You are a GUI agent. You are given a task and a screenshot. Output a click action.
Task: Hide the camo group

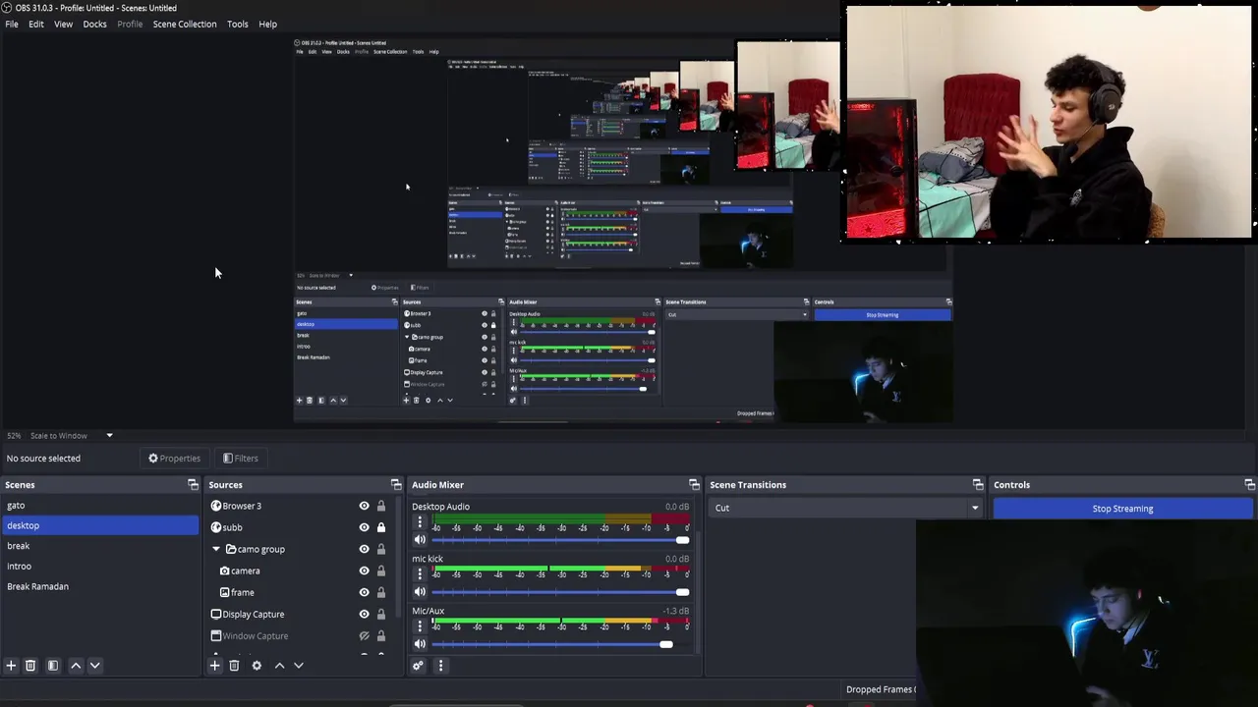tap(364, 549)
